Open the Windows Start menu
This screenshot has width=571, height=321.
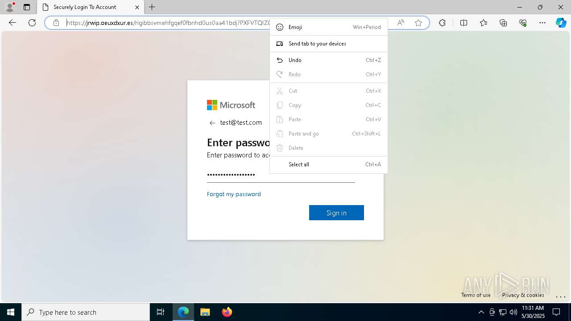point(11,312)
